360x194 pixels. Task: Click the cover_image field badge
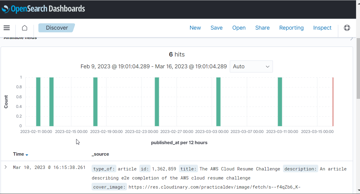click(x=109, y=187)
